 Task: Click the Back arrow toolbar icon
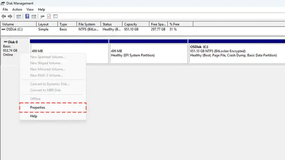[4, 16]
